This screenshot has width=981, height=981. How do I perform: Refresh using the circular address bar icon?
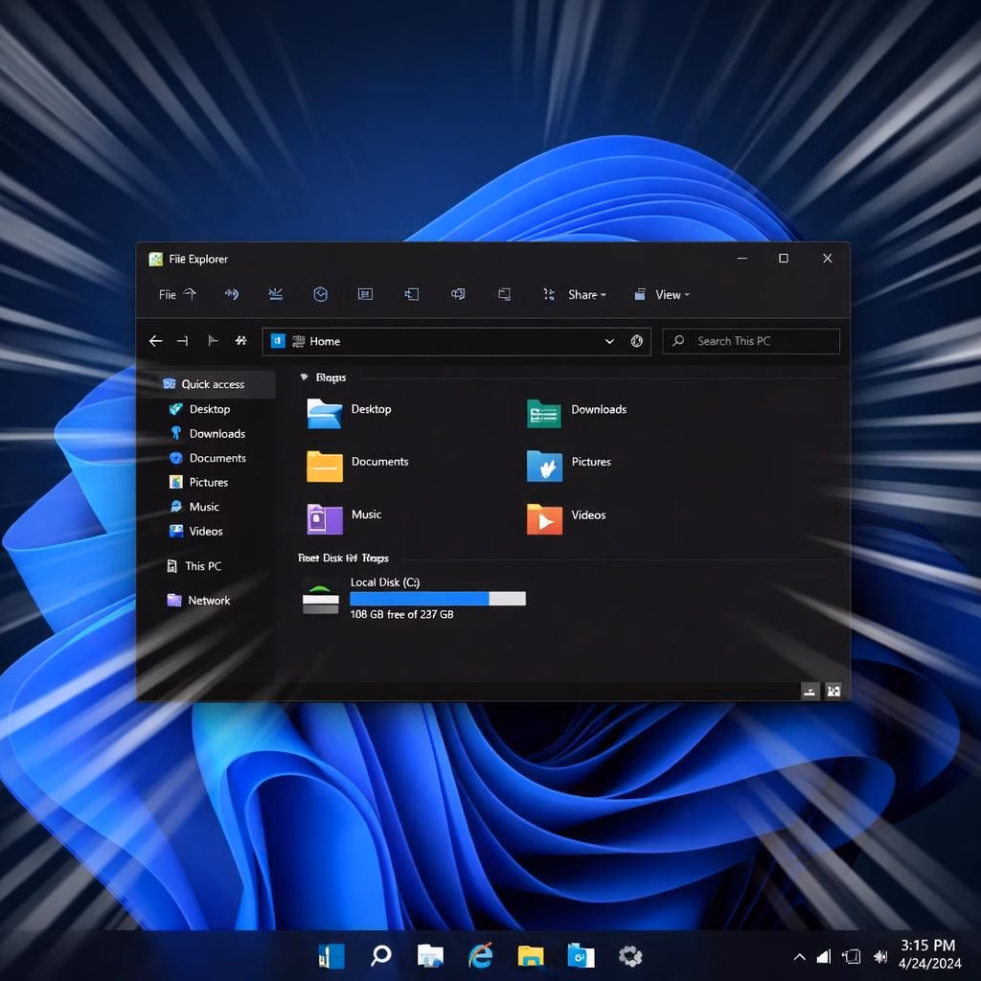pyautogui.click(x=636, y=341)
